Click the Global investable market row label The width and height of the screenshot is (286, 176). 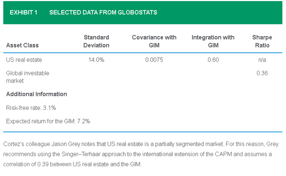point(28,77)
